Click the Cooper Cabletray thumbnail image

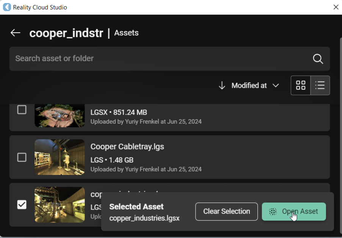[x=60, y=157]
